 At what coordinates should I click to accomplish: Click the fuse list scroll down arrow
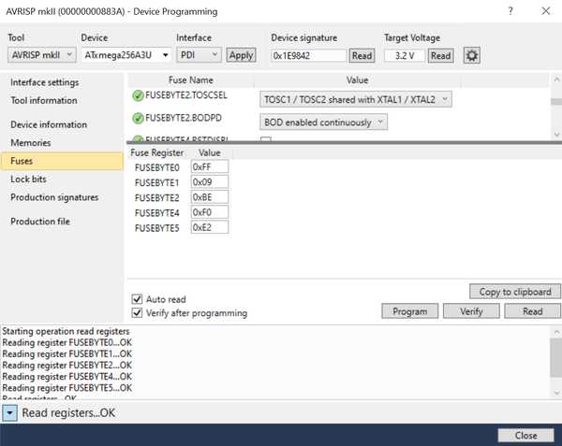pos(556,135)
